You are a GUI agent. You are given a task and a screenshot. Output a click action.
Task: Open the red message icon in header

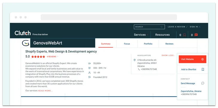[196, 35]
